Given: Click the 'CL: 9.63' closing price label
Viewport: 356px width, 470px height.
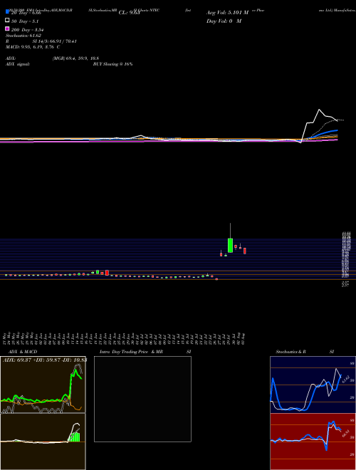Looking at the screenshot, I should point(130,13).
